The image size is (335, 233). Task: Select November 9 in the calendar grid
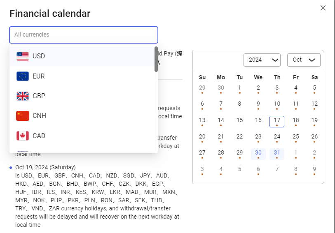pos(314,169)
